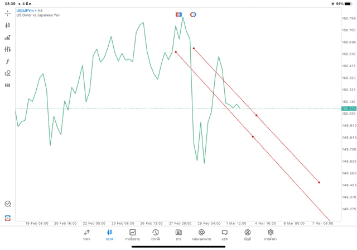Tap the red-blue trade icon at bottom left
This screenshot has height=250, width=357.
coord(8,218)
